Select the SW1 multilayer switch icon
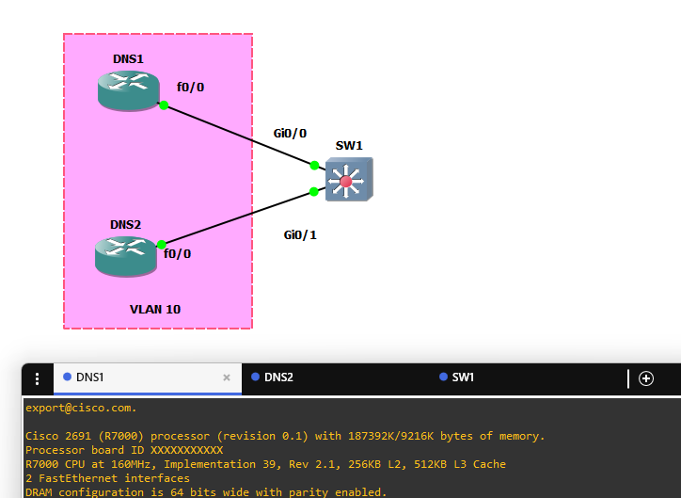 (x=349, y=179)
